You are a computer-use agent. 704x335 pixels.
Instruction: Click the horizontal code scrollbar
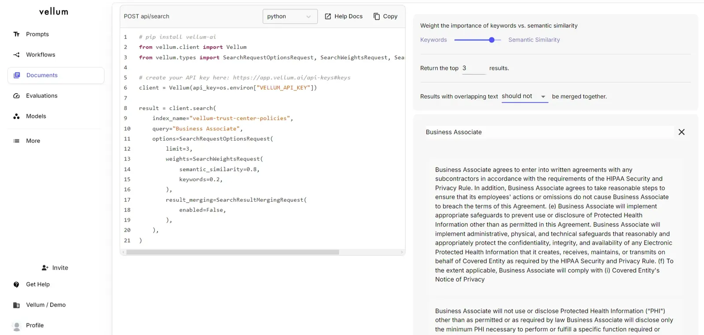pyautogui.click(x=233, y=252)
